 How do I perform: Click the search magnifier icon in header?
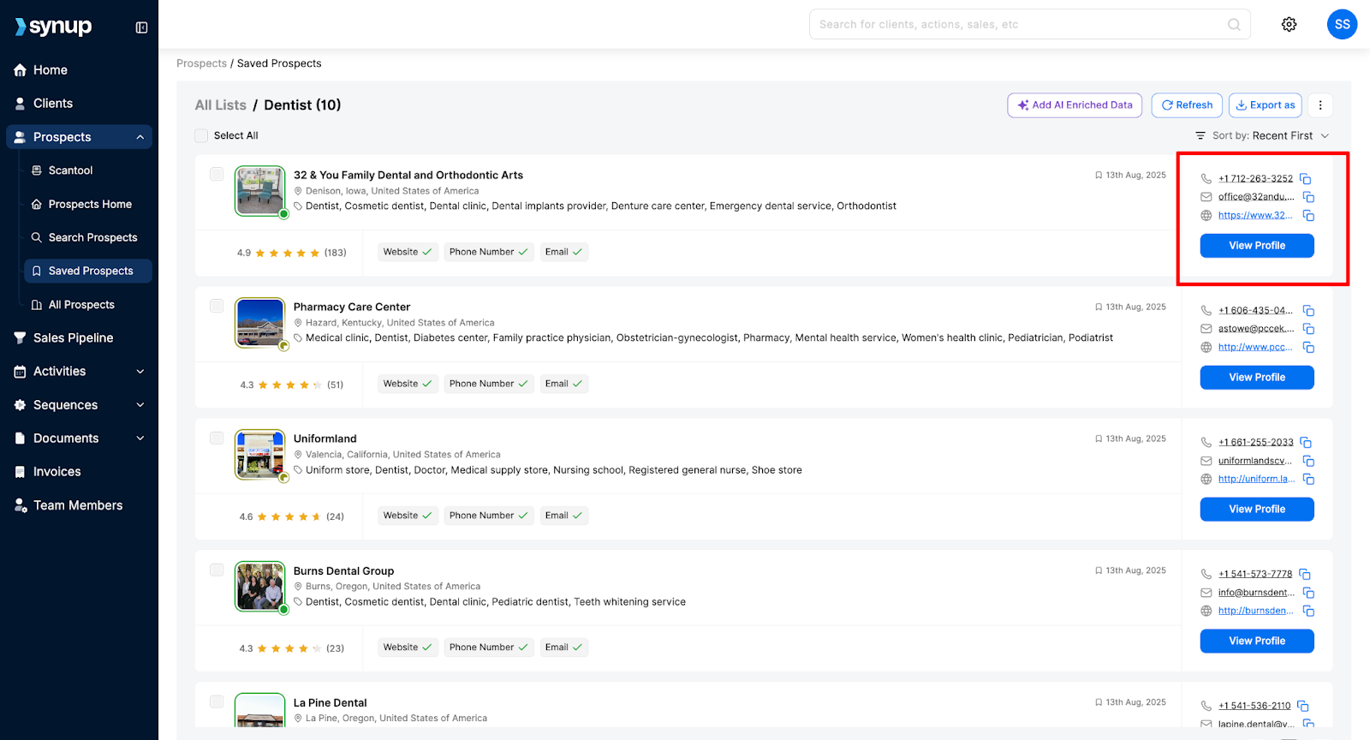(x=1234, y=25)
